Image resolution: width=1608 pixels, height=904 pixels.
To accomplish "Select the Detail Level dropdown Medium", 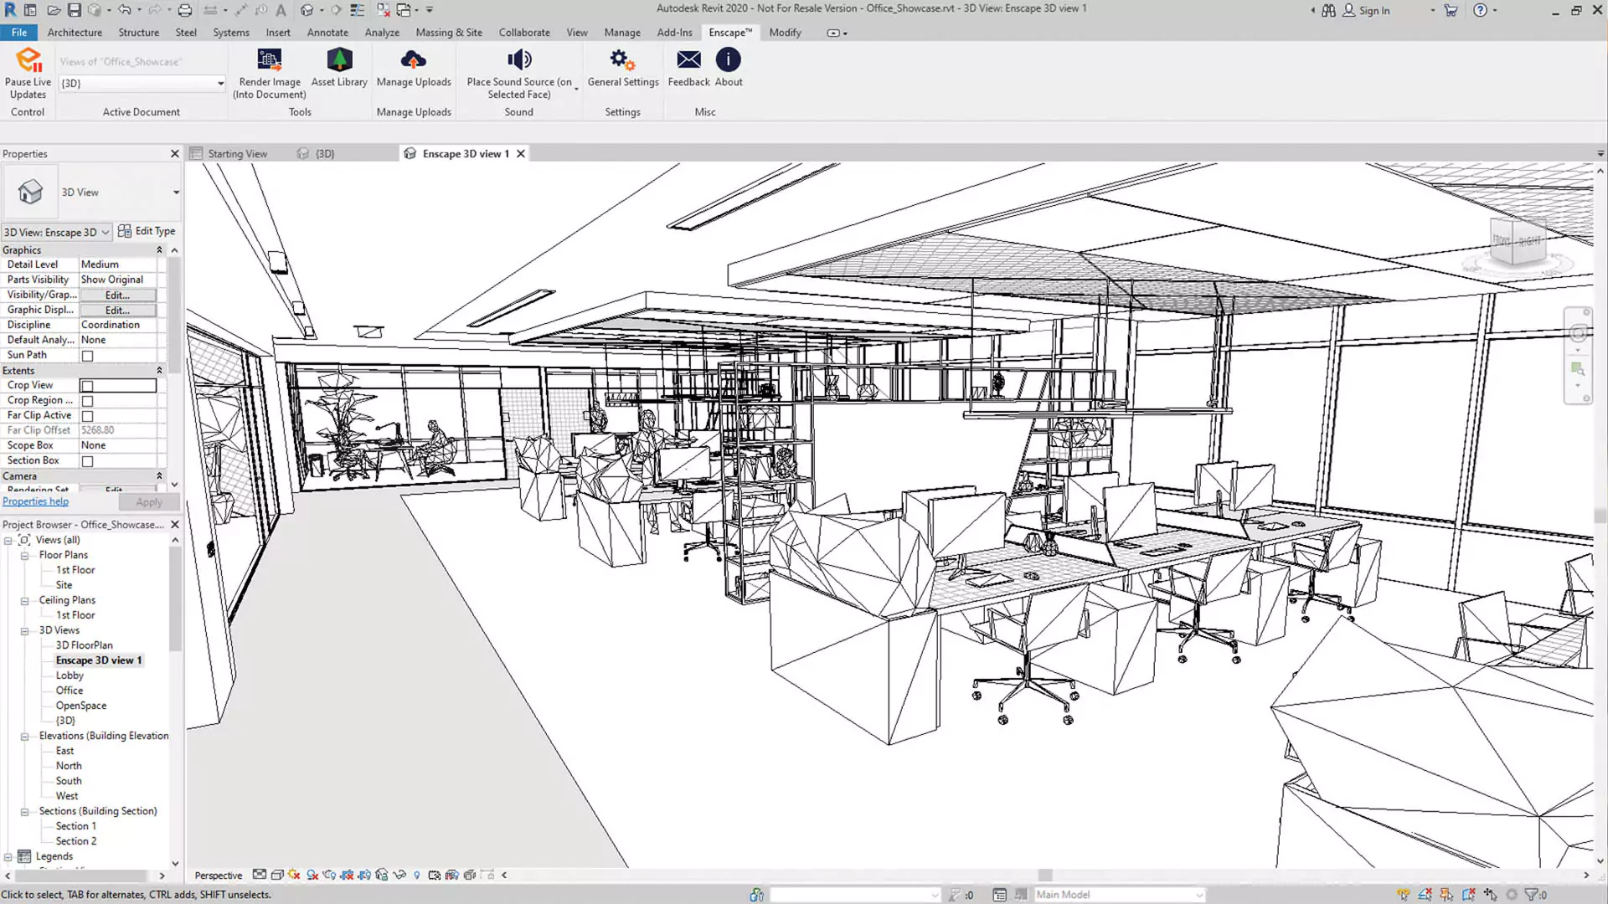I will (118, 264).
